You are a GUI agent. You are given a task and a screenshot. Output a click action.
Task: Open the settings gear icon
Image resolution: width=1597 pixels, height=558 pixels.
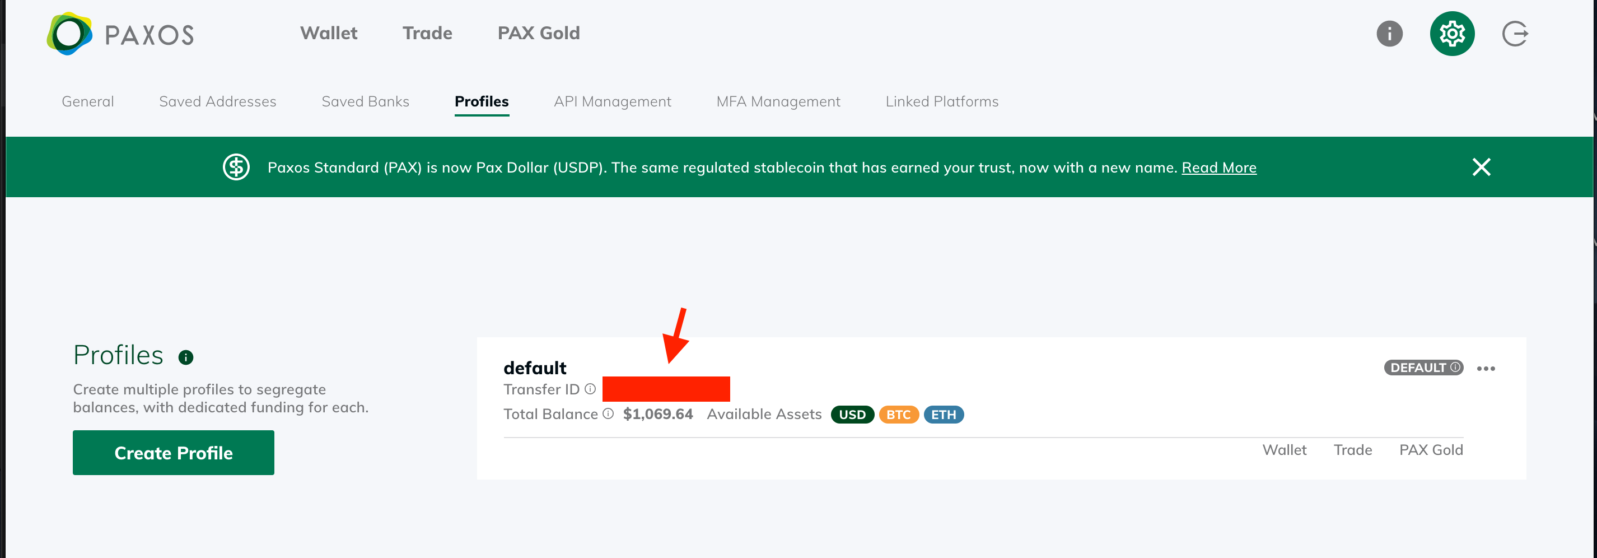(x=1452, y=34)
